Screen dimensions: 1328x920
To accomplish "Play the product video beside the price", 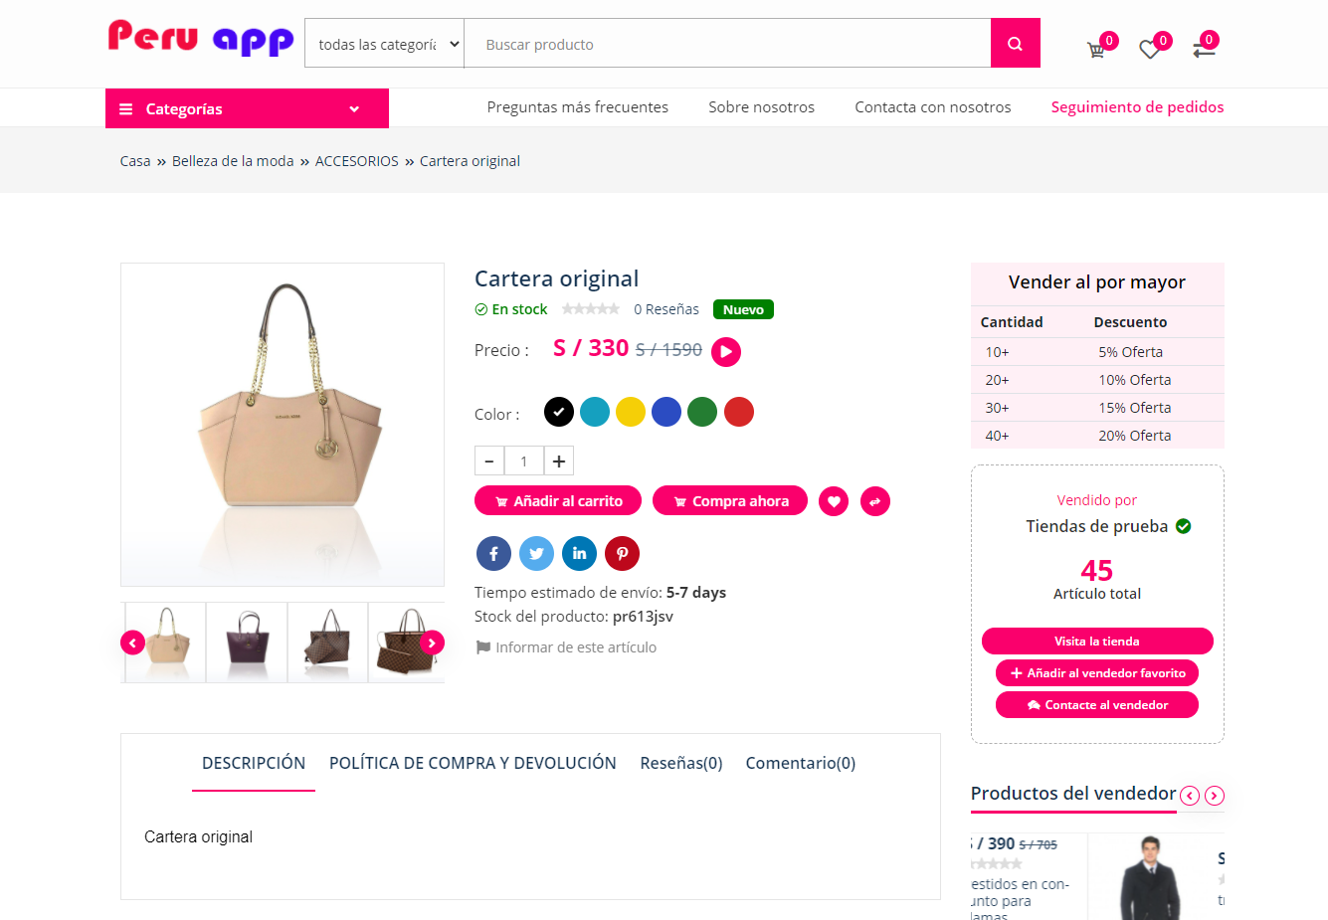I will (726, 352).
